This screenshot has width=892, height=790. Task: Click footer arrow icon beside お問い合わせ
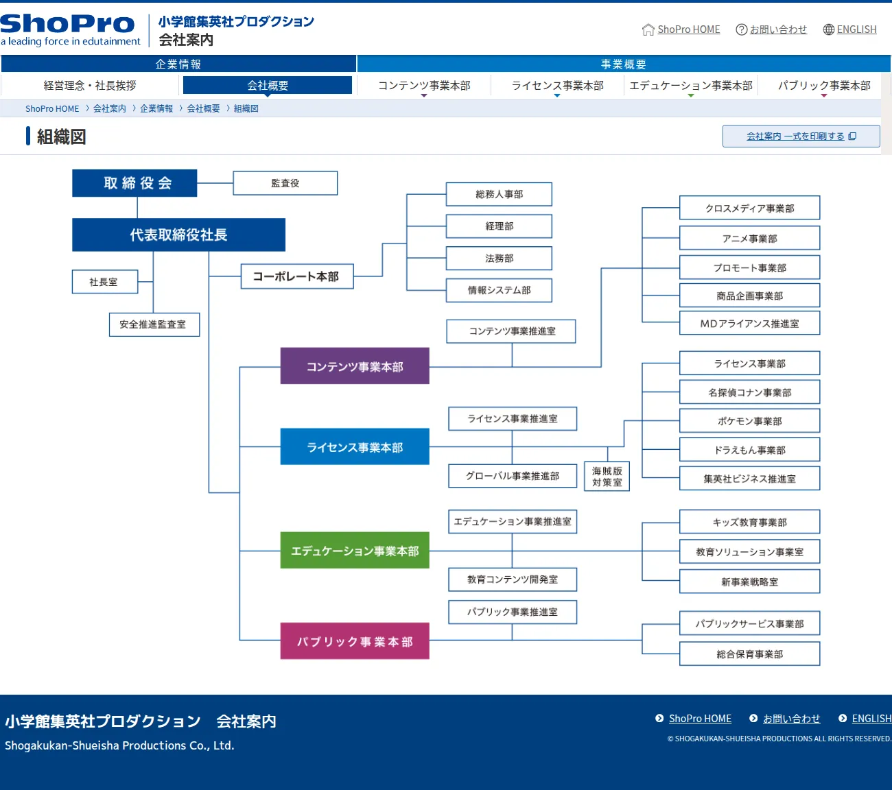pyautogui.click(x=753, y=718)
